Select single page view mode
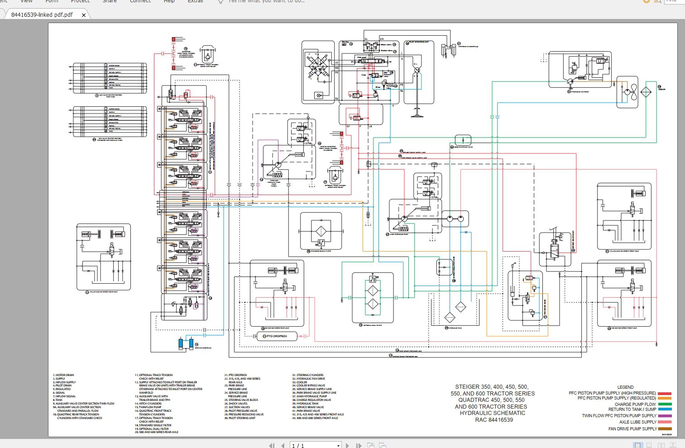685x448 pixels. (x=637, y=445)
